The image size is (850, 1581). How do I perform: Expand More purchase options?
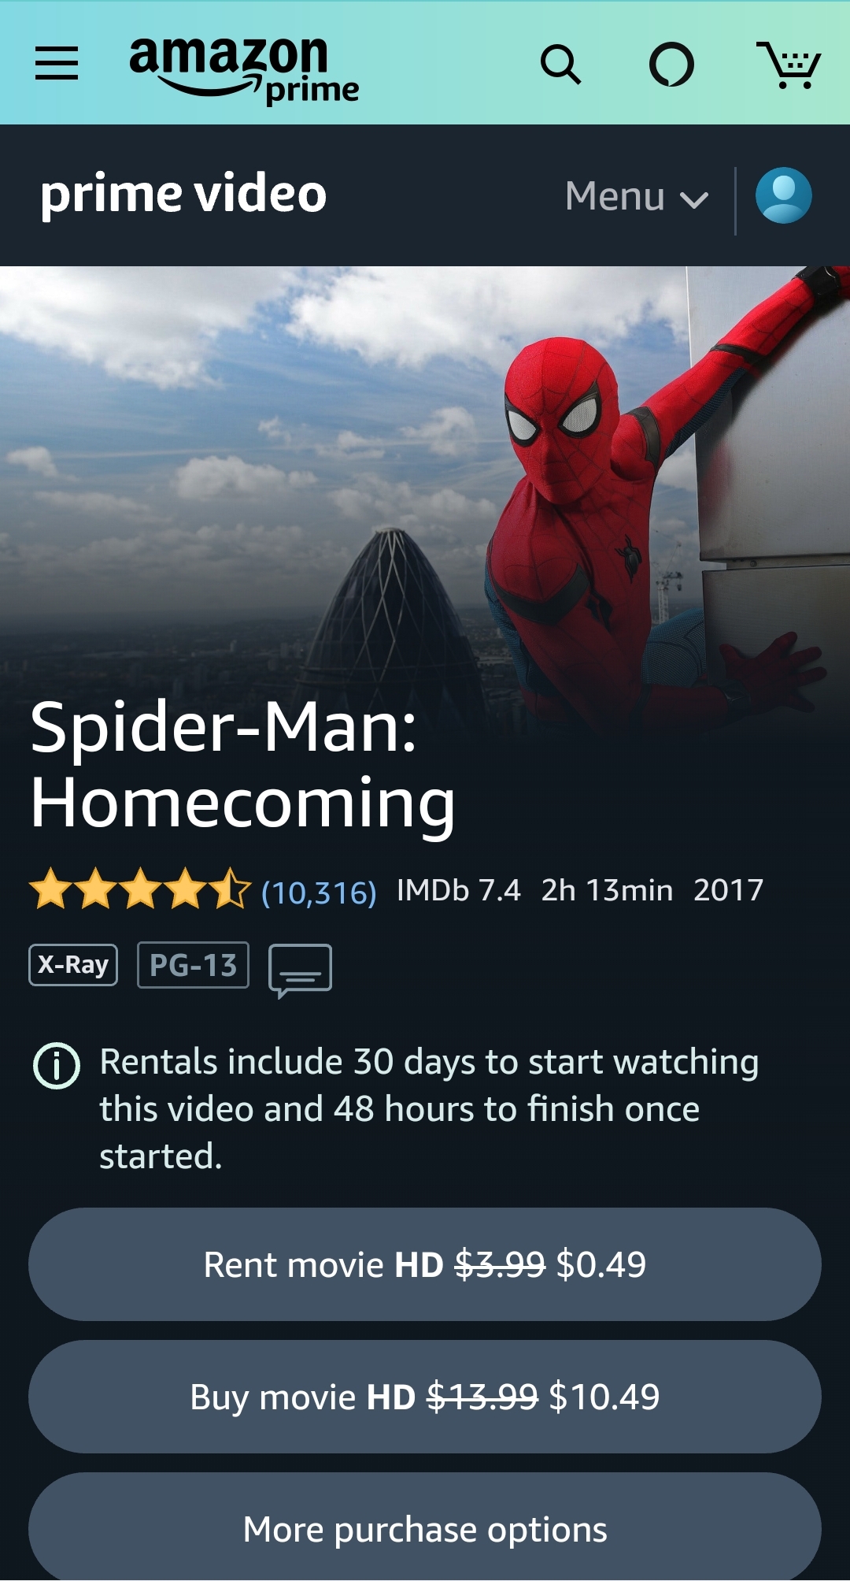[x=425, y=1527]
